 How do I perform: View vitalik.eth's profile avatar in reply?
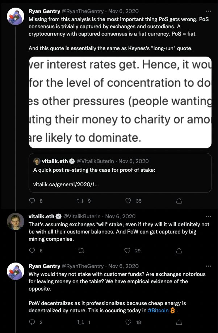coord(16,222)
